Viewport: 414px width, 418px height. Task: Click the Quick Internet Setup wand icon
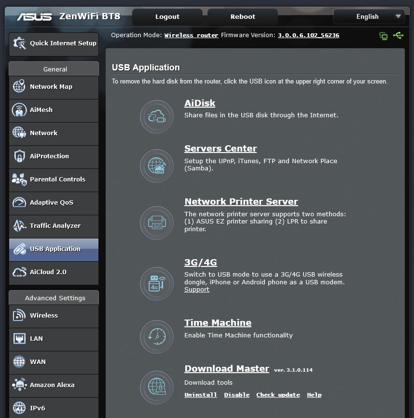[x=20, y=43]
